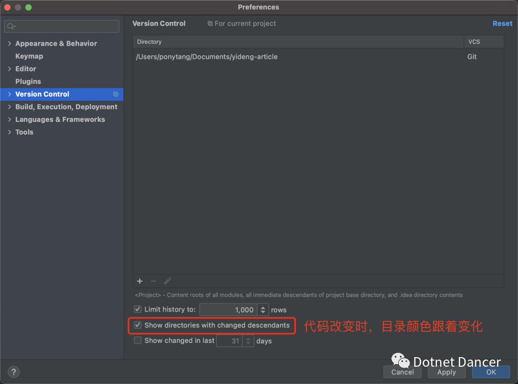518x384 pixels.
Task: Select Build, Execution, Deployment category
Action: tap(66, 106)
